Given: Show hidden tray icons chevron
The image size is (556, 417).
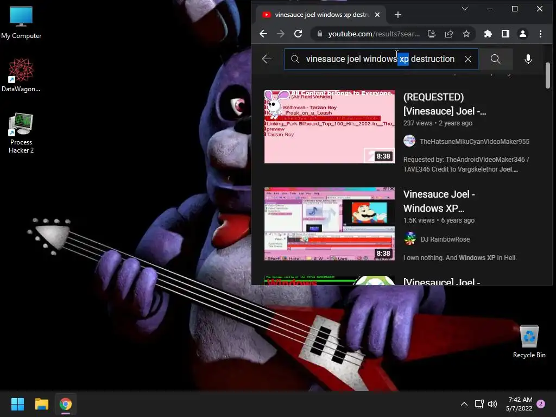Looking at the screenshot, I should 464,404.
